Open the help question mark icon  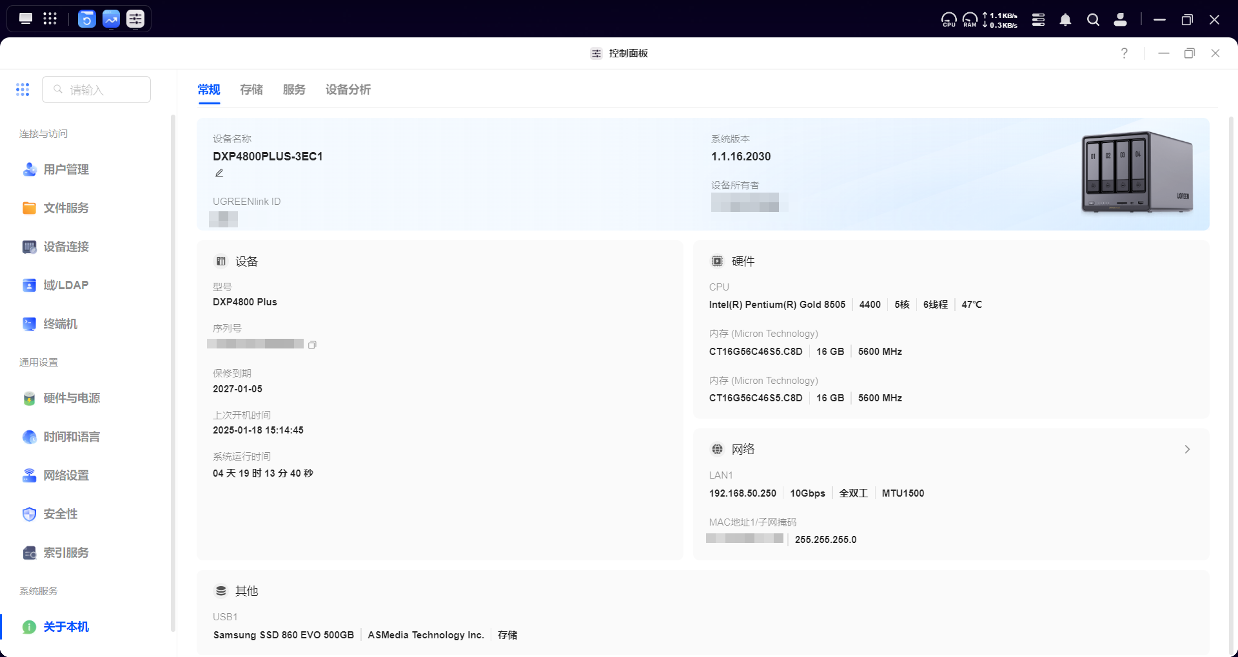(1124, 53)
